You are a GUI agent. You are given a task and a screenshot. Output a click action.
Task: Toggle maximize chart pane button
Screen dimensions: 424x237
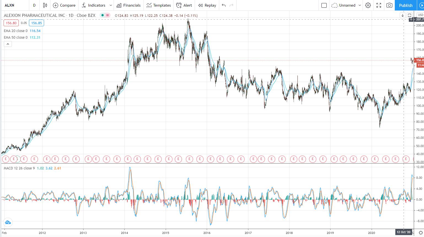pos(410,15)
